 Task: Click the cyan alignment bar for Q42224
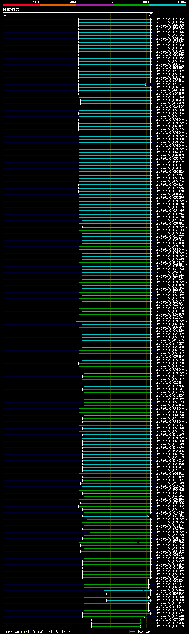coord(112,84)
